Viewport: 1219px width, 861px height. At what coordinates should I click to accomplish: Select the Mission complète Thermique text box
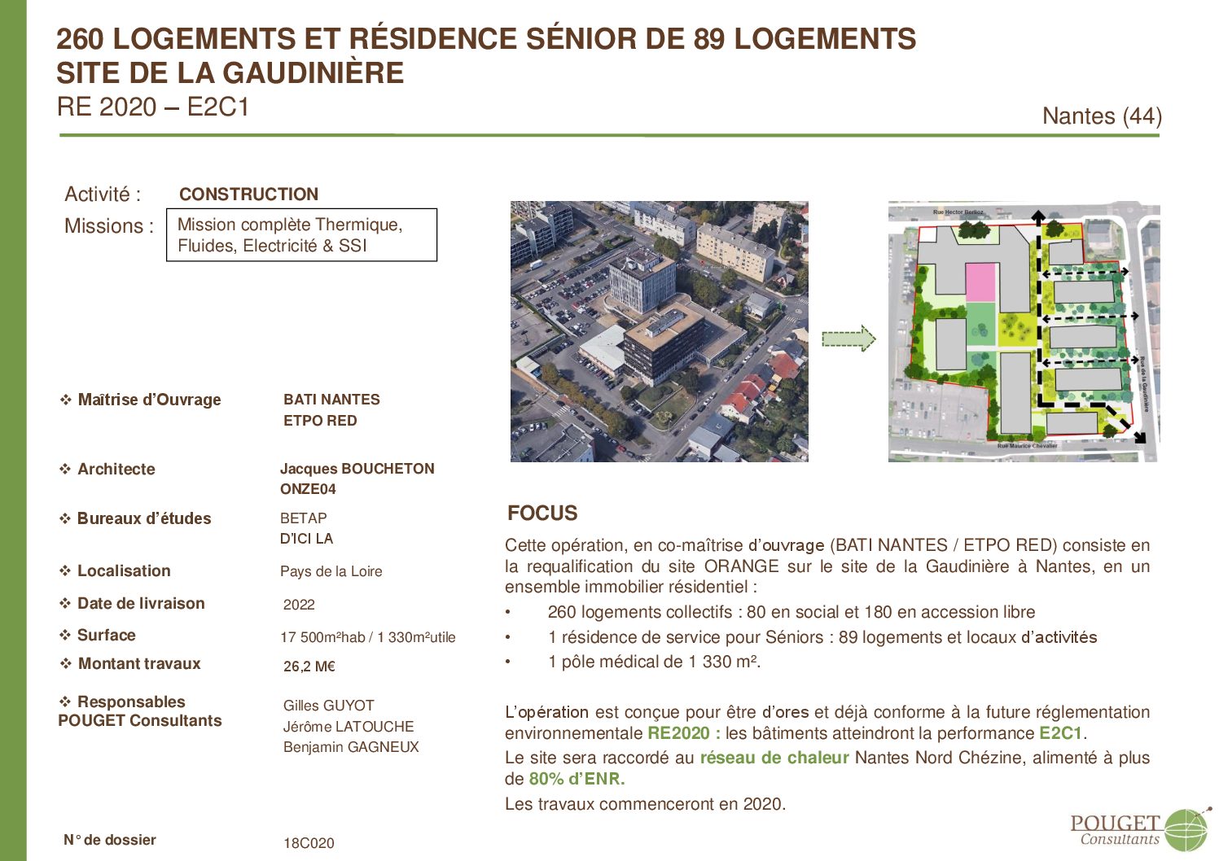[301, 235]
